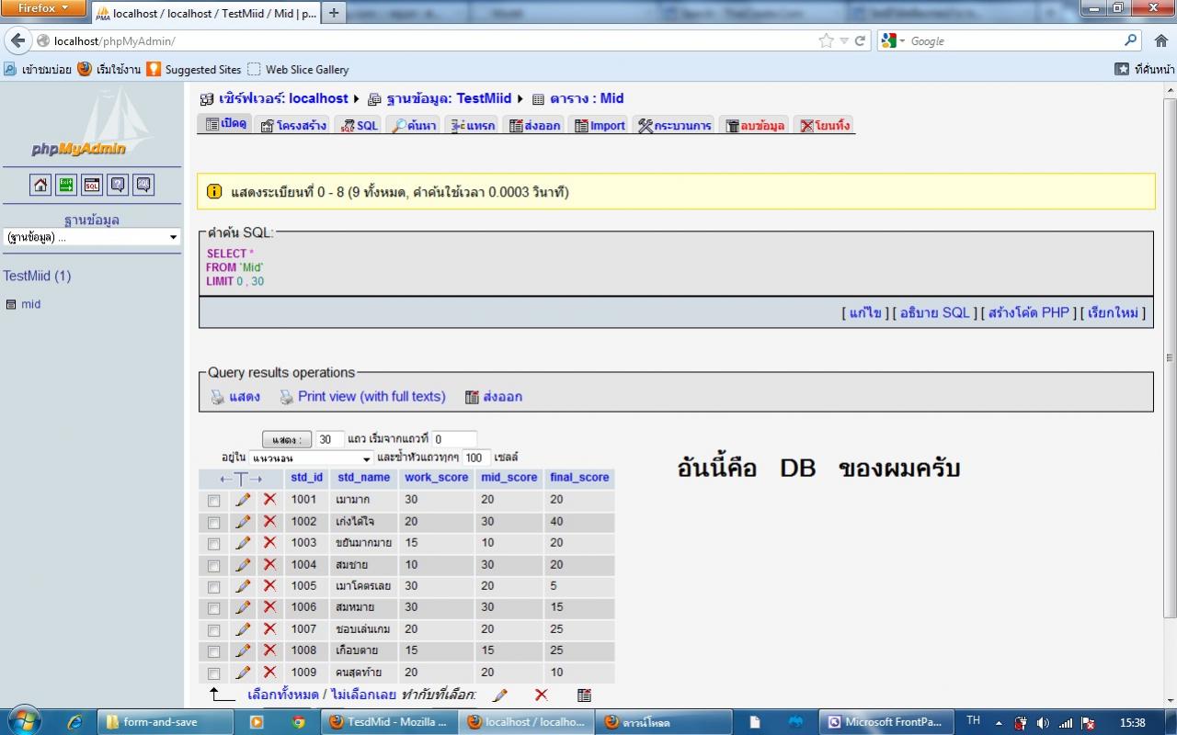This screenshot has height=735, width=1177.
Task: Open phpMyAdmin home icon in sidebar
Action: (x=40, y=185)
